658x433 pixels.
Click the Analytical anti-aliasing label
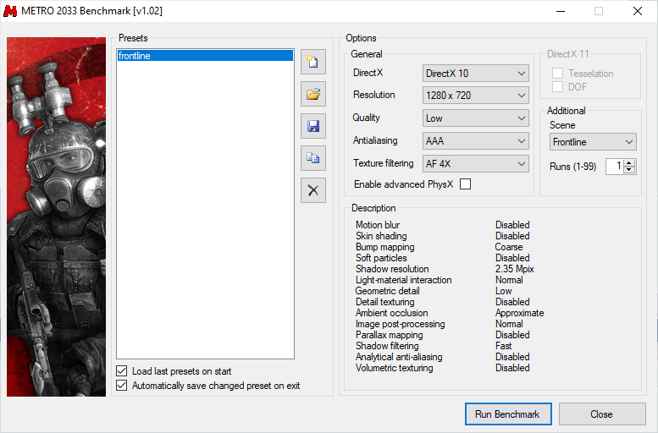coord(399,357)
